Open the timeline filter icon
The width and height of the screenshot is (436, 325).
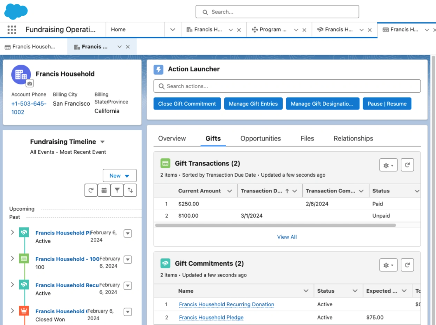click(117, 190)
